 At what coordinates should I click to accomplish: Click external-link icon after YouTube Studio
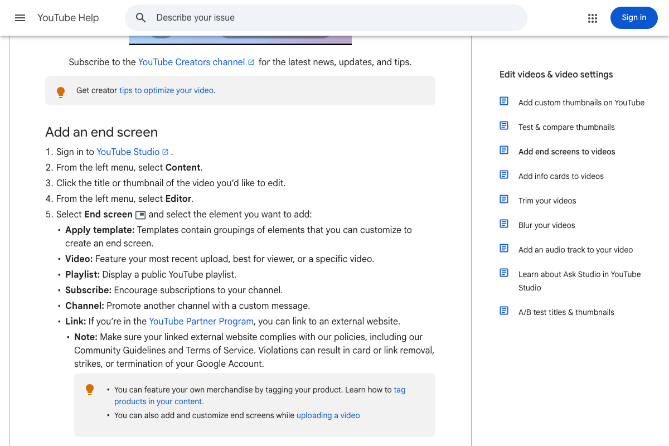(x=166, y=152)
